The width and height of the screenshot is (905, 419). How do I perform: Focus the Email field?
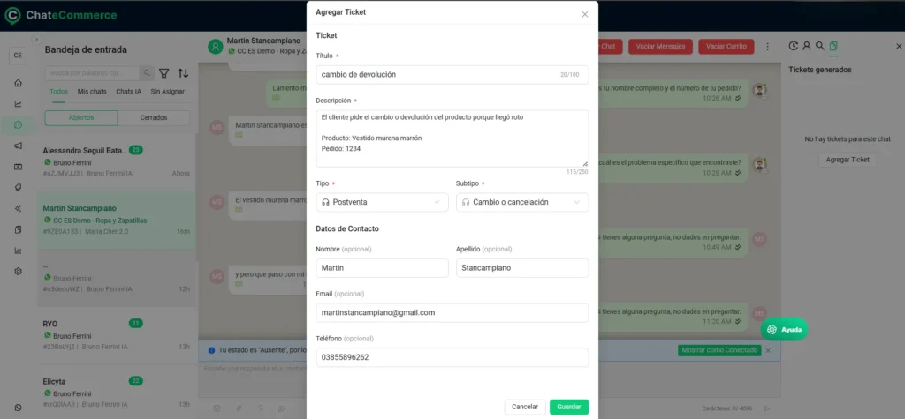coord(452,312)
